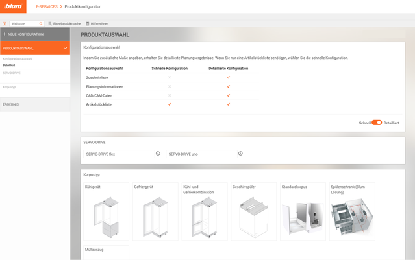
Task: Toggle the Schnell/Detailliert switch
Action: point(376,123)
